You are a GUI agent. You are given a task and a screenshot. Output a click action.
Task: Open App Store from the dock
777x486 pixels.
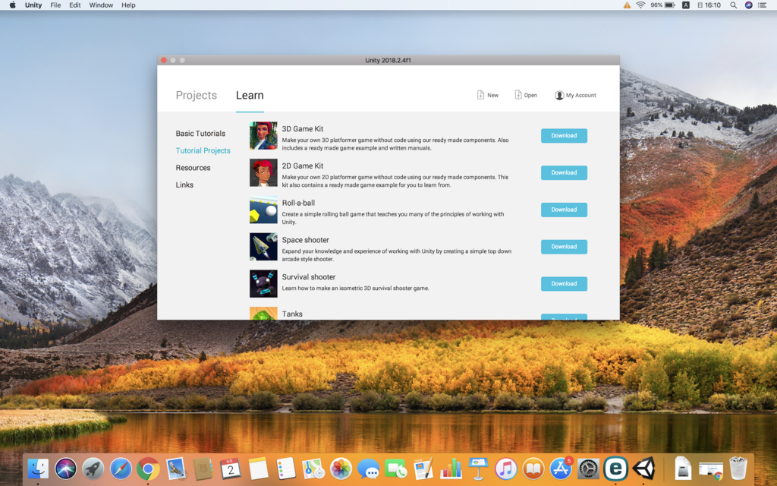click(561, 469)
